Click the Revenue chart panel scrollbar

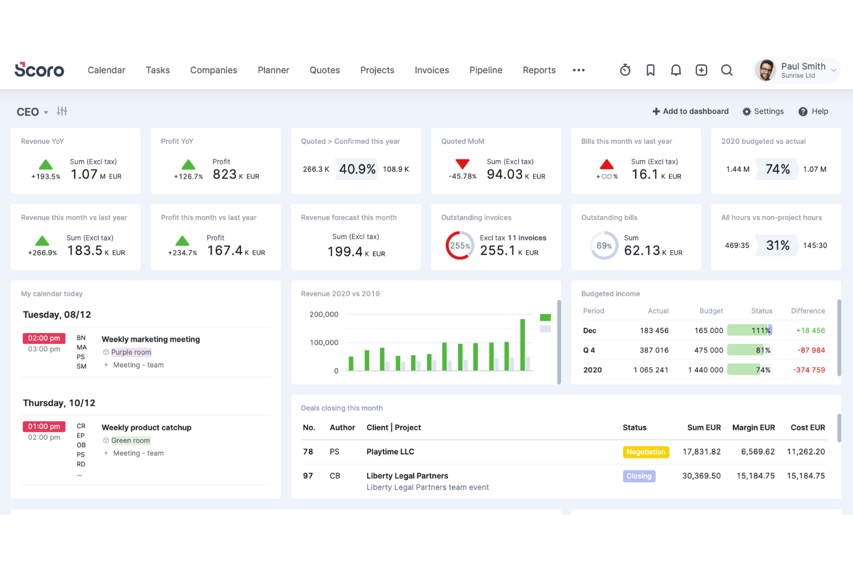click(558, 341)
